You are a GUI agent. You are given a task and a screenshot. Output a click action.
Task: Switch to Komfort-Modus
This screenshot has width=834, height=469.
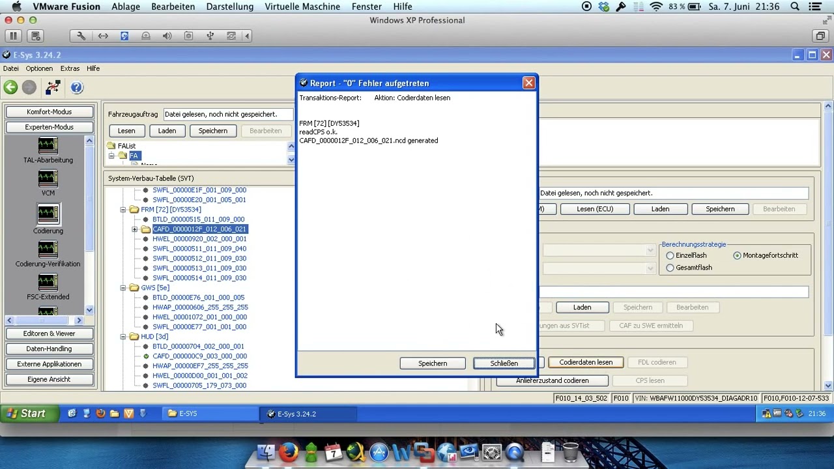pos(50,112)
